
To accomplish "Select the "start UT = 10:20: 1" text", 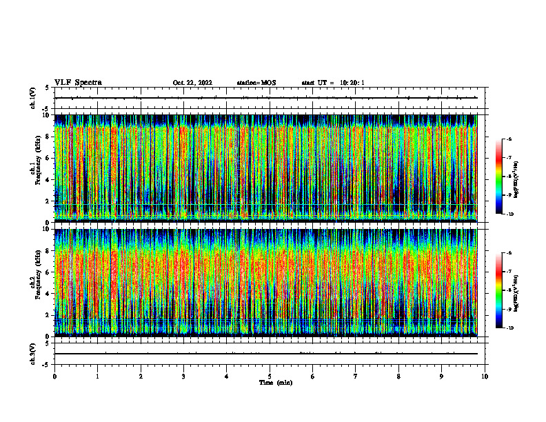I will tap(333, 83).
